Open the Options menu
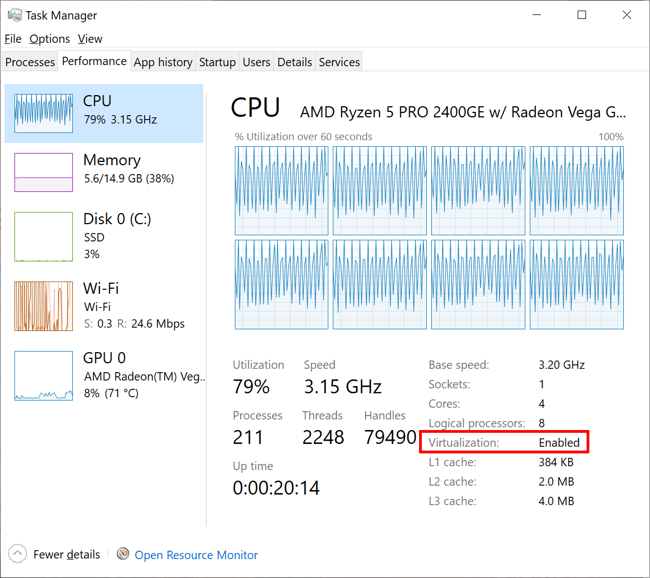 coord(50,39)
